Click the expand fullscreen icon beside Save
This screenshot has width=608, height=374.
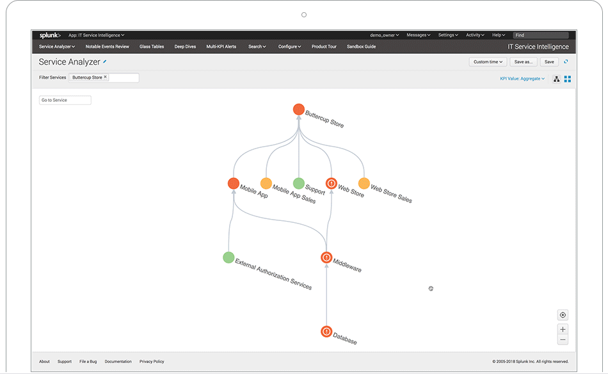click(x=566, y=61)
